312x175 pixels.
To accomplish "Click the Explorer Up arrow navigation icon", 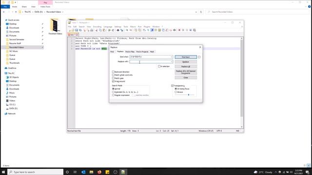I will click(x=16, y=12).
